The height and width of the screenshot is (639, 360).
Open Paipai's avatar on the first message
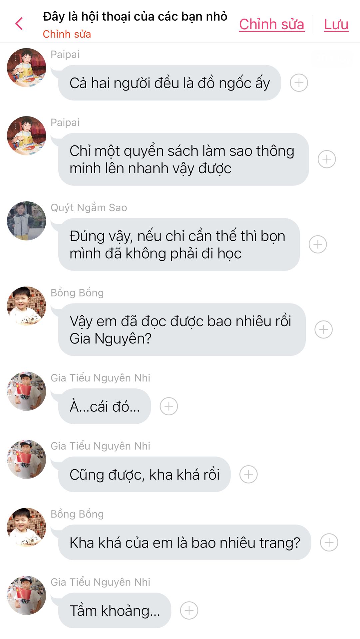click(27, 68)
